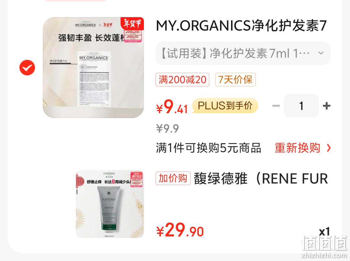Open 馥绿德雅 RENE FUR product title

261,179
